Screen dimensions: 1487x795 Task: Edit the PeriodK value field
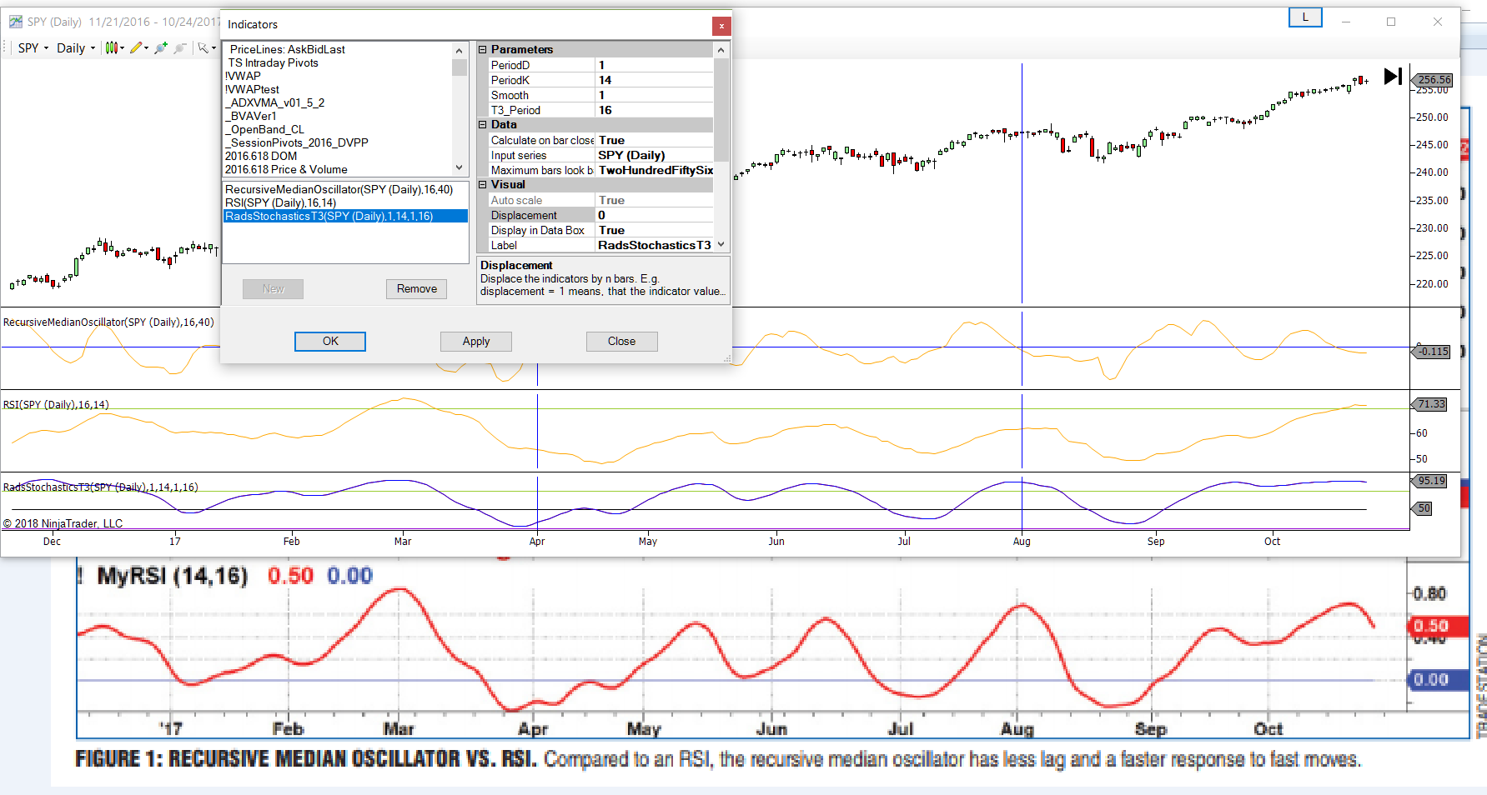coord(655,80)
